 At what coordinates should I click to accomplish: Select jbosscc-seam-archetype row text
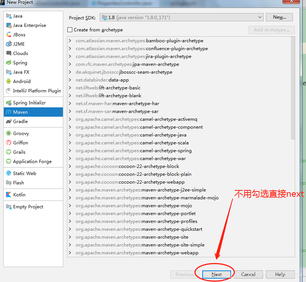124,72
